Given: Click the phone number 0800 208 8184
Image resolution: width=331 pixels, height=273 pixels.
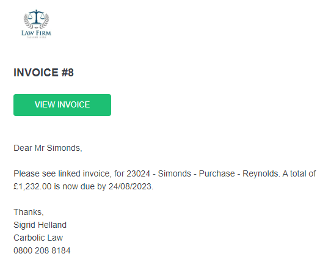Looking at the screenshot, I should pos(42,250).
